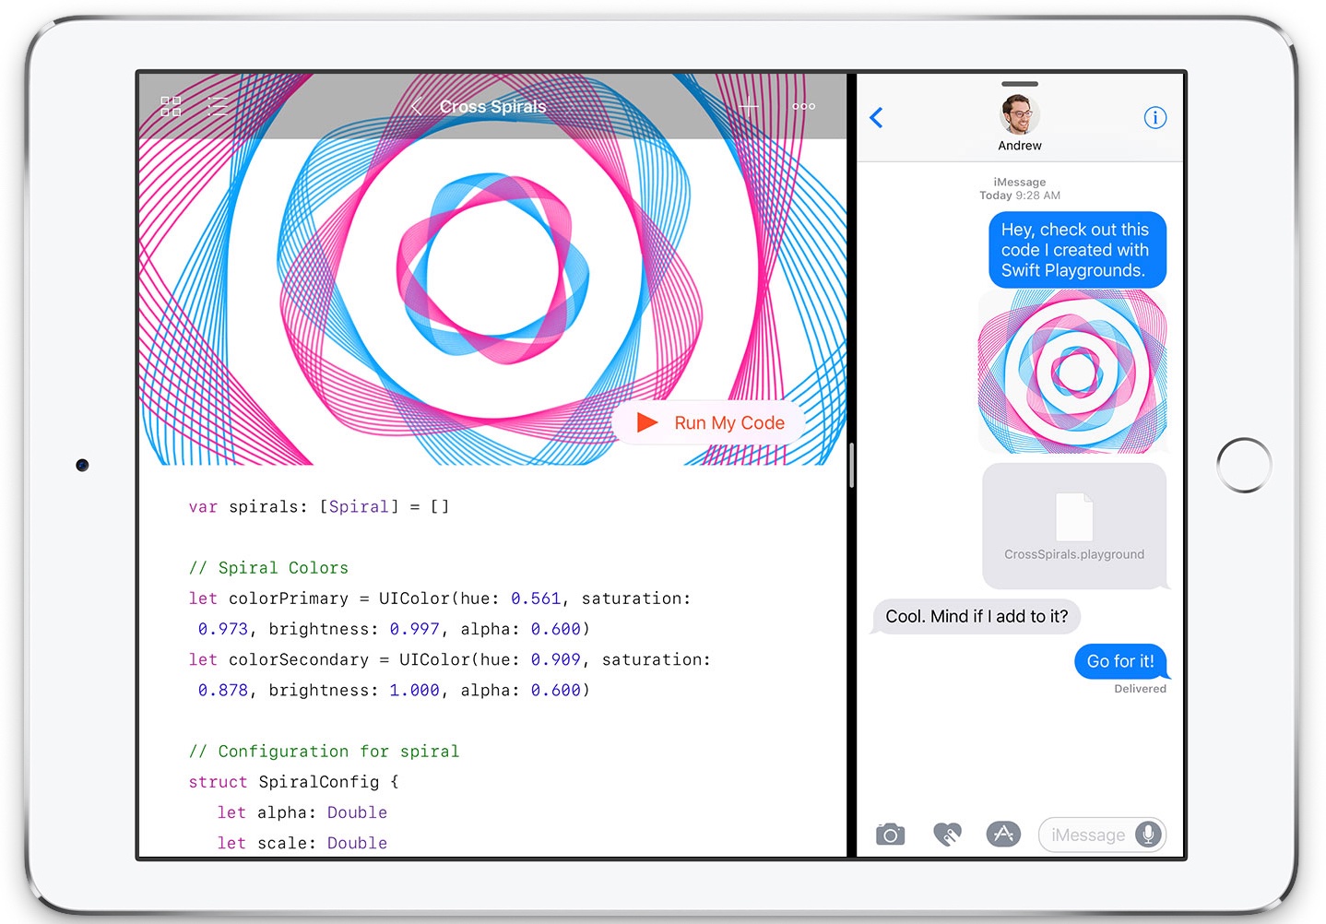
Task: Open the CrossSpirals.playground attachment
Action: (1074, 526)
